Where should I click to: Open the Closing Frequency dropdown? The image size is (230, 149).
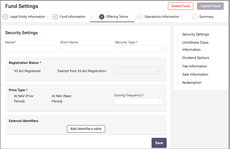coord(138,102)
